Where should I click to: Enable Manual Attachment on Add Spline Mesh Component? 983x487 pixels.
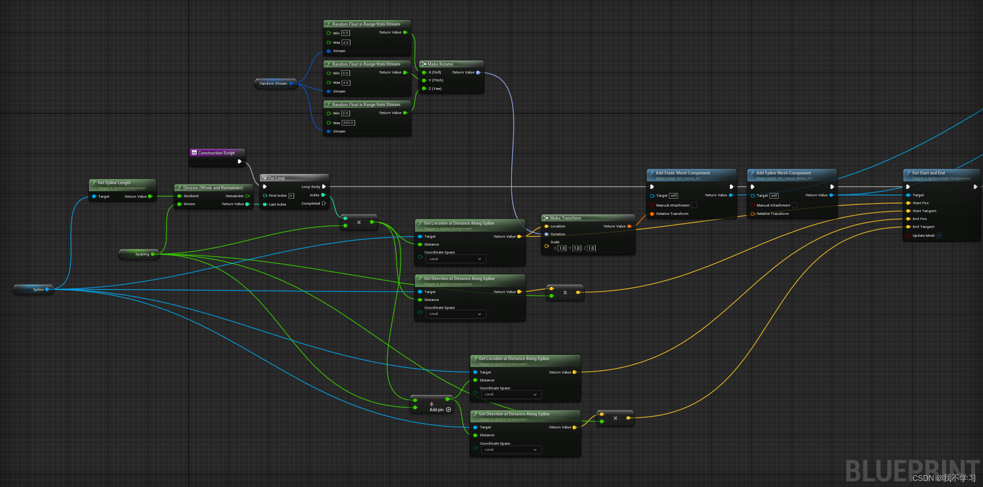[x=795, y=205]
